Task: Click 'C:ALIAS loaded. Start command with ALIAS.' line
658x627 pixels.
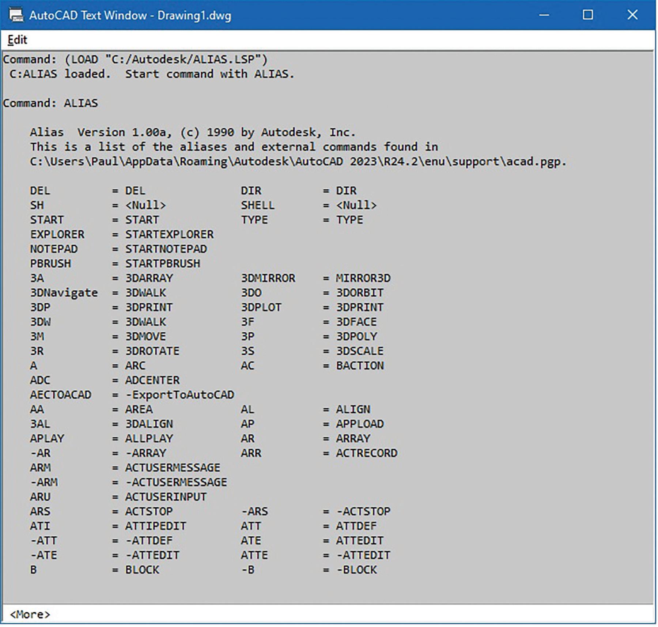Action: (152, 74)
